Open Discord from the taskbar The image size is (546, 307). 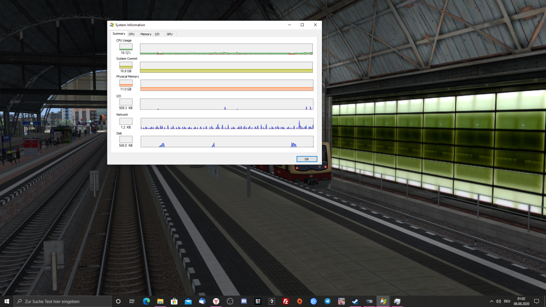tap(244, 301)
